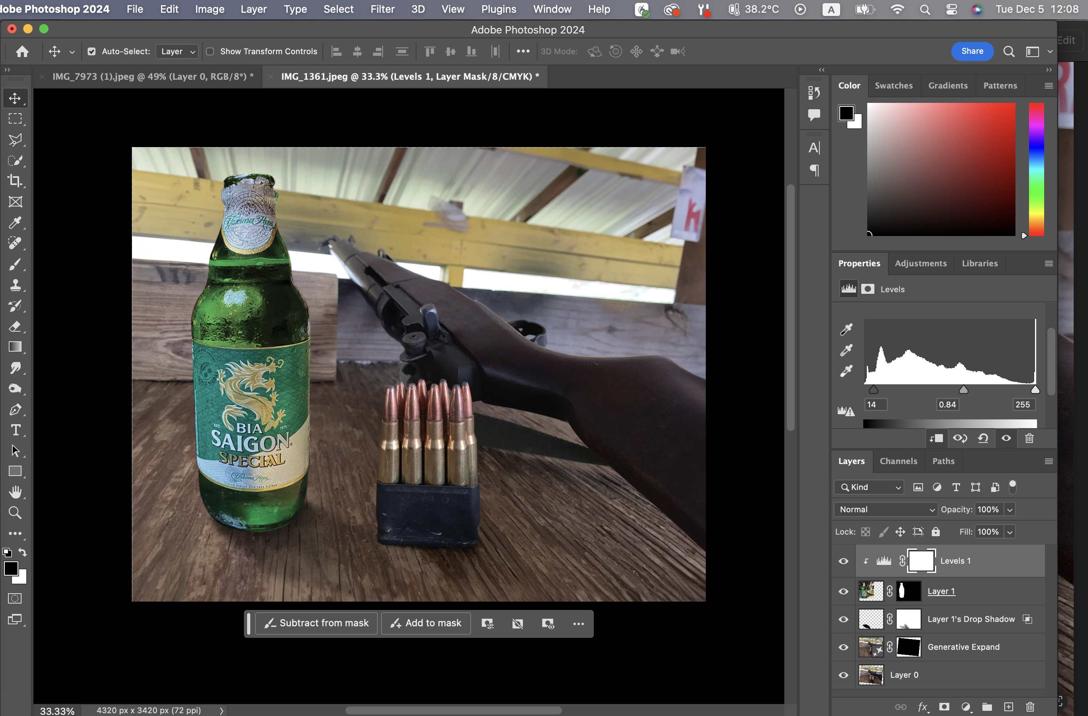
Task: Select the Horizontal Type tool
Action: pyautogui.click(x=15, y=430)
